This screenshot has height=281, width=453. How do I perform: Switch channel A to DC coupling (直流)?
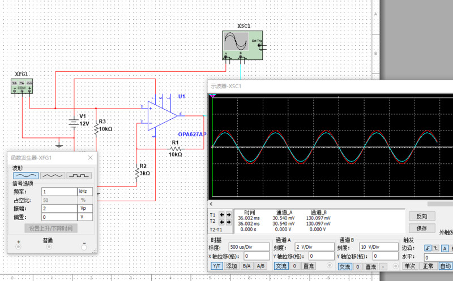pyautogui.click(x=308, y=266)
